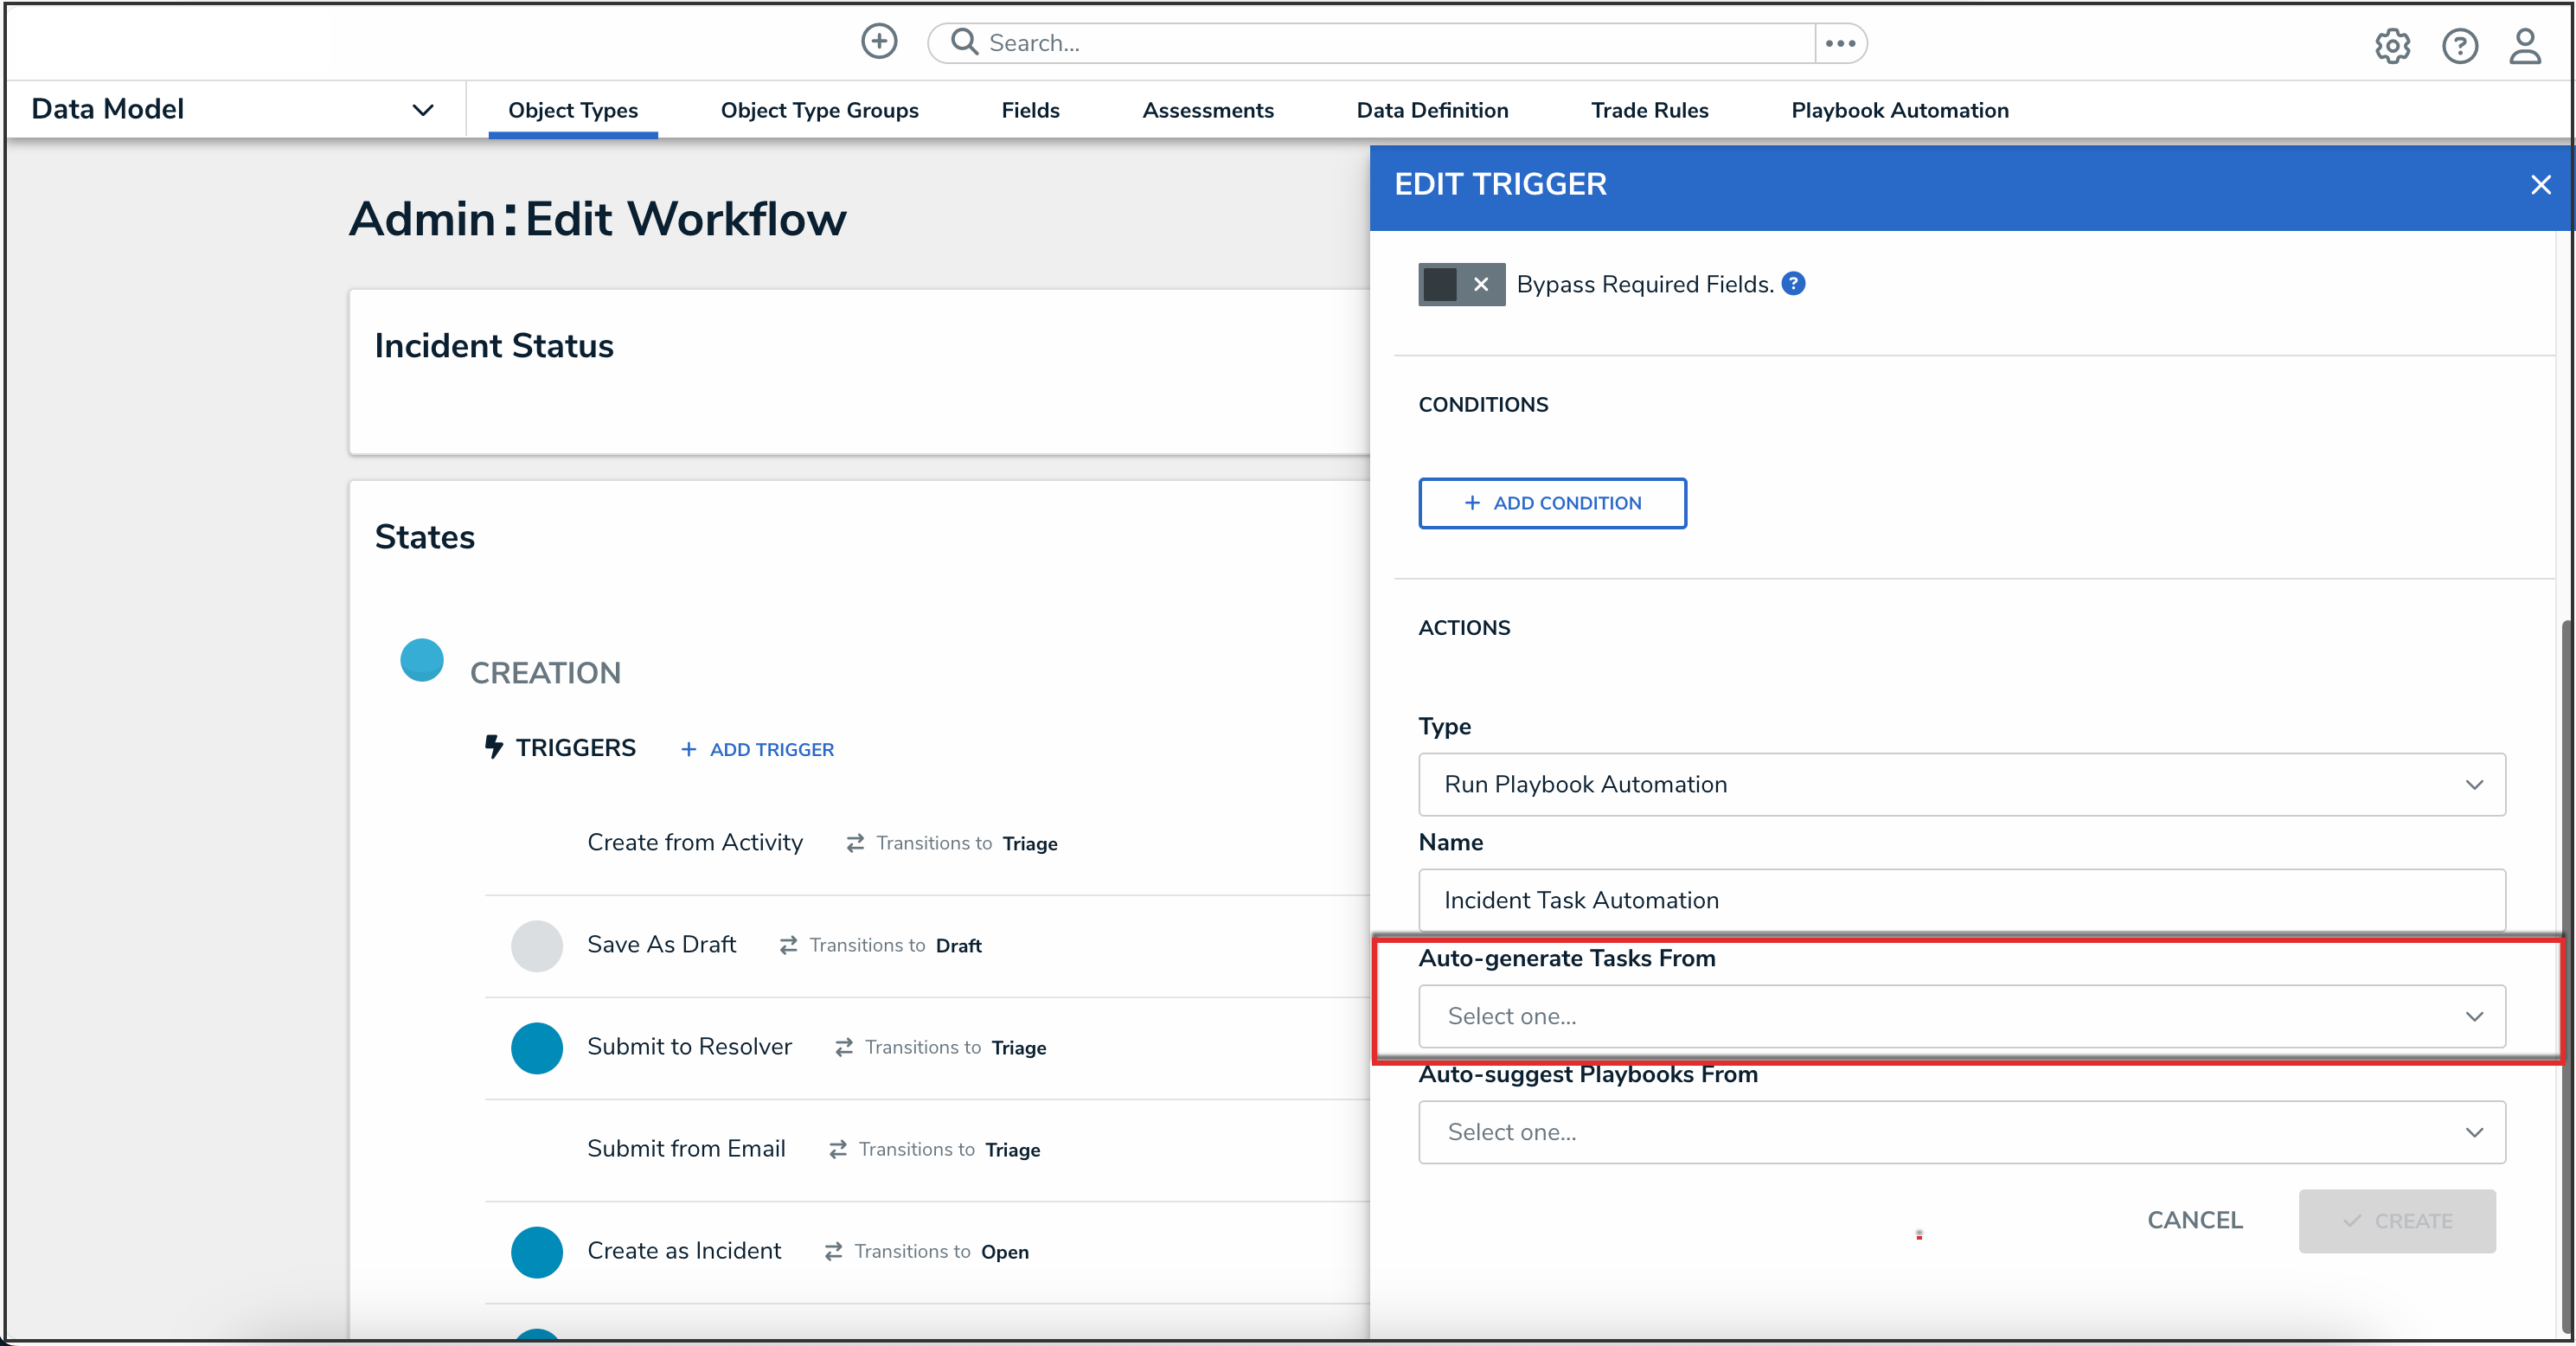Screen dimensions: 2576x1346
Task: Click the search magnifier icon
Action: [963, 42]
